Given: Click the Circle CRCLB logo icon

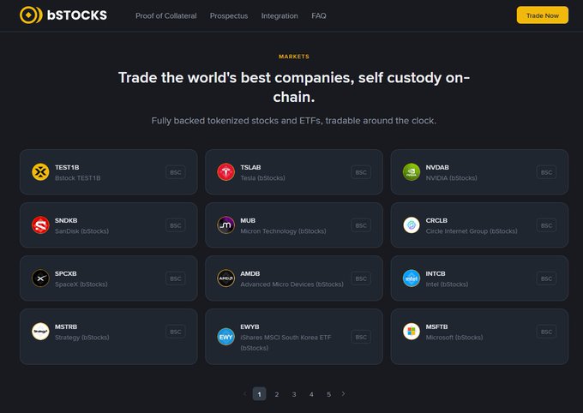Looking at the screenshot, I should pyautogui.click(x=412, y=225).
